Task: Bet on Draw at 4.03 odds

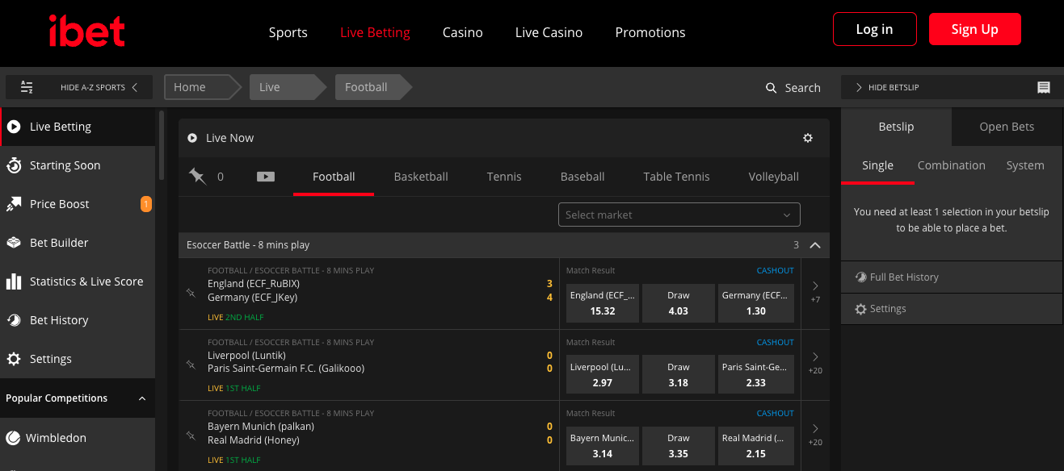Action: [679, 303]
